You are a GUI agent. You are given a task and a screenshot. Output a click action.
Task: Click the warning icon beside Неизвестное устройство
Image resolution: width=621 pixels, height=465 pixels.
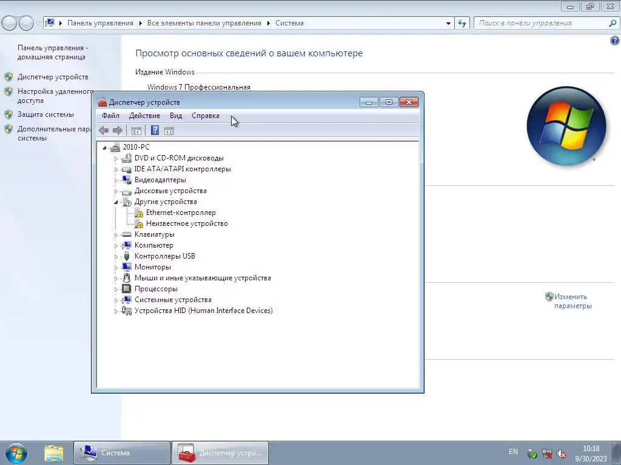(x=139, y=224)
